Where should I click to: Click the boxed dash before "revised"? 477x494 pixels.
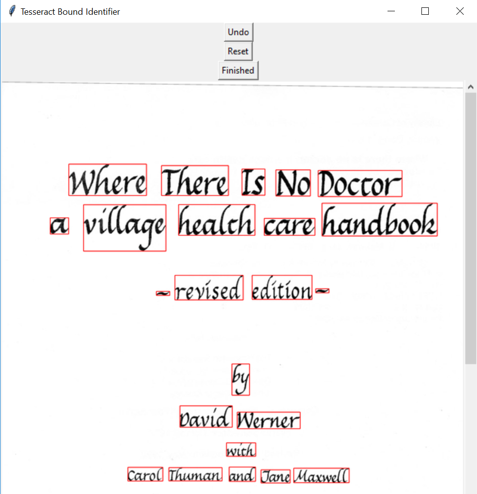tap(163, 293)
